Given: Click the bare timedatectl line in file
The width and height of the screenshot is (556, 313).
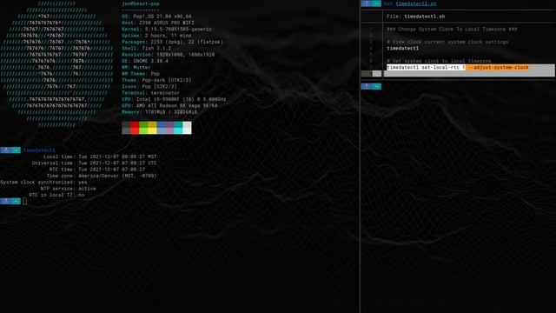Looking at the screenshot, I should (402, 49).
